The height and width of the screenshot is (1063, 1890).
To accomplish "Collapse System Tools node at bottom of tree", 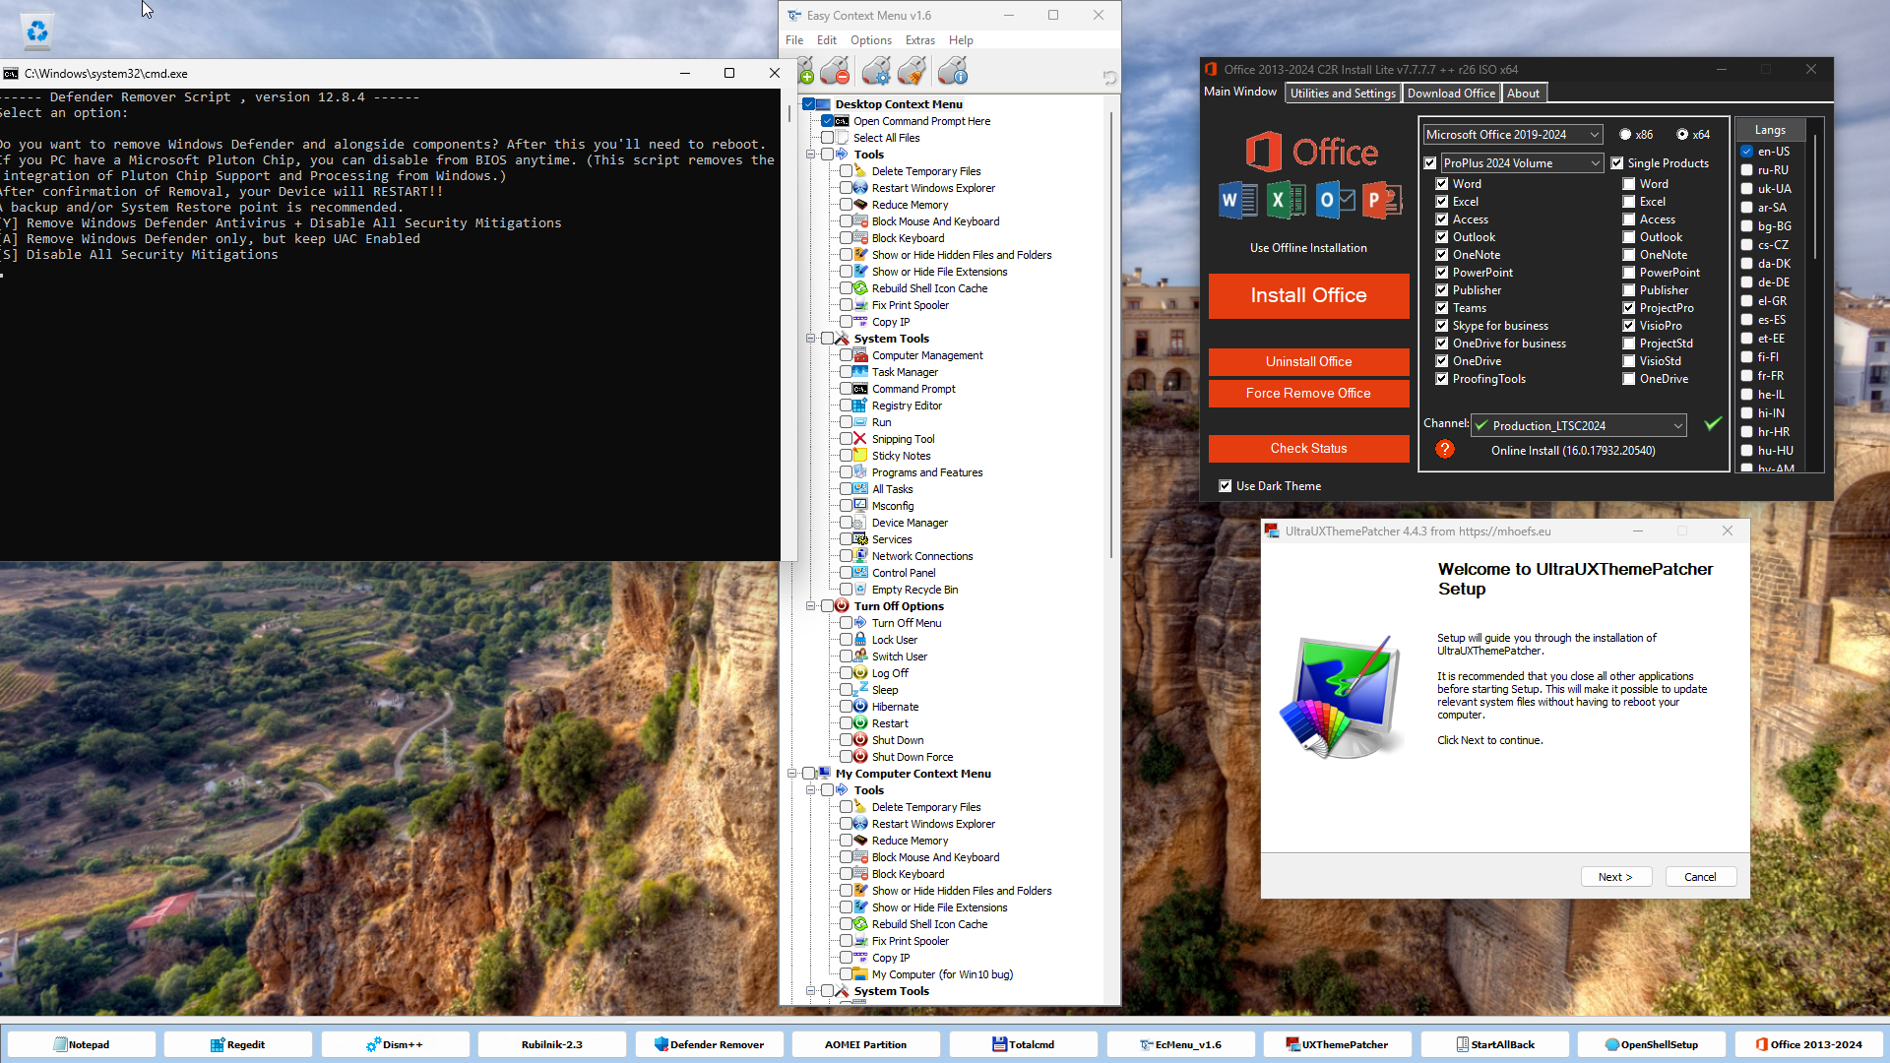I will point(811,991).
